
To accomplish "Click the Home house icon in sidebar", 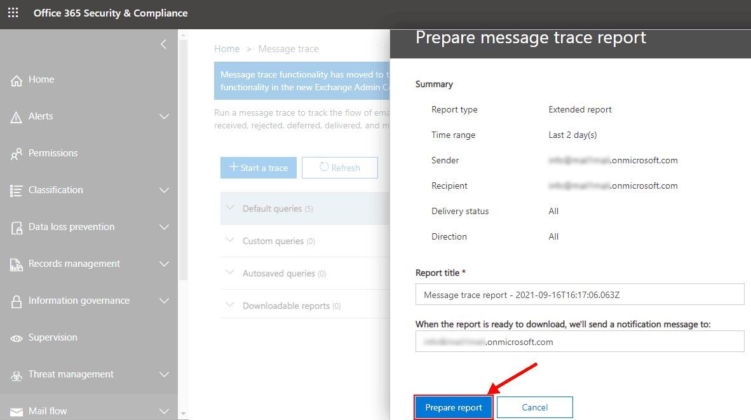I will tap(17, 80).
